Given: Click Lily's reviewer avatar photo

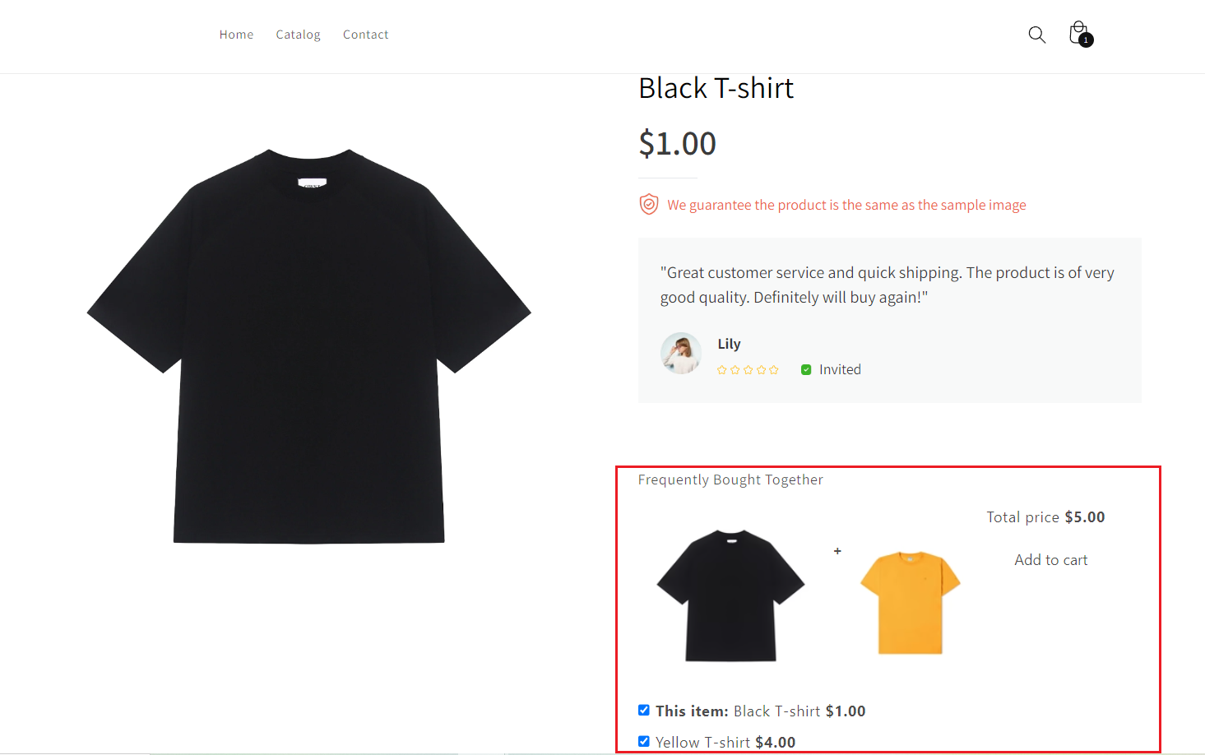Looking at the screenshot, I should (681, 353).
